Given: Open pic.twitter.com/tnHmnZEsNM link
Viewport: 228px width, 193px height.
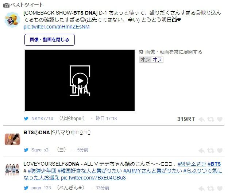Looking at the screenshot, I should tap(57, 27).
